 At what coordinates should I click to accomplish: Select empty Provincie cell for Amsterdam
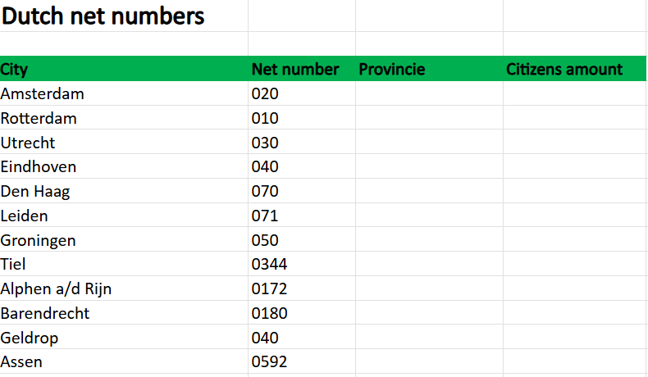(x=429, y=93)
